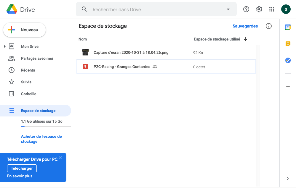Open Récents in sidebar
Screen dimensions: 296x188
coord(28,70)
